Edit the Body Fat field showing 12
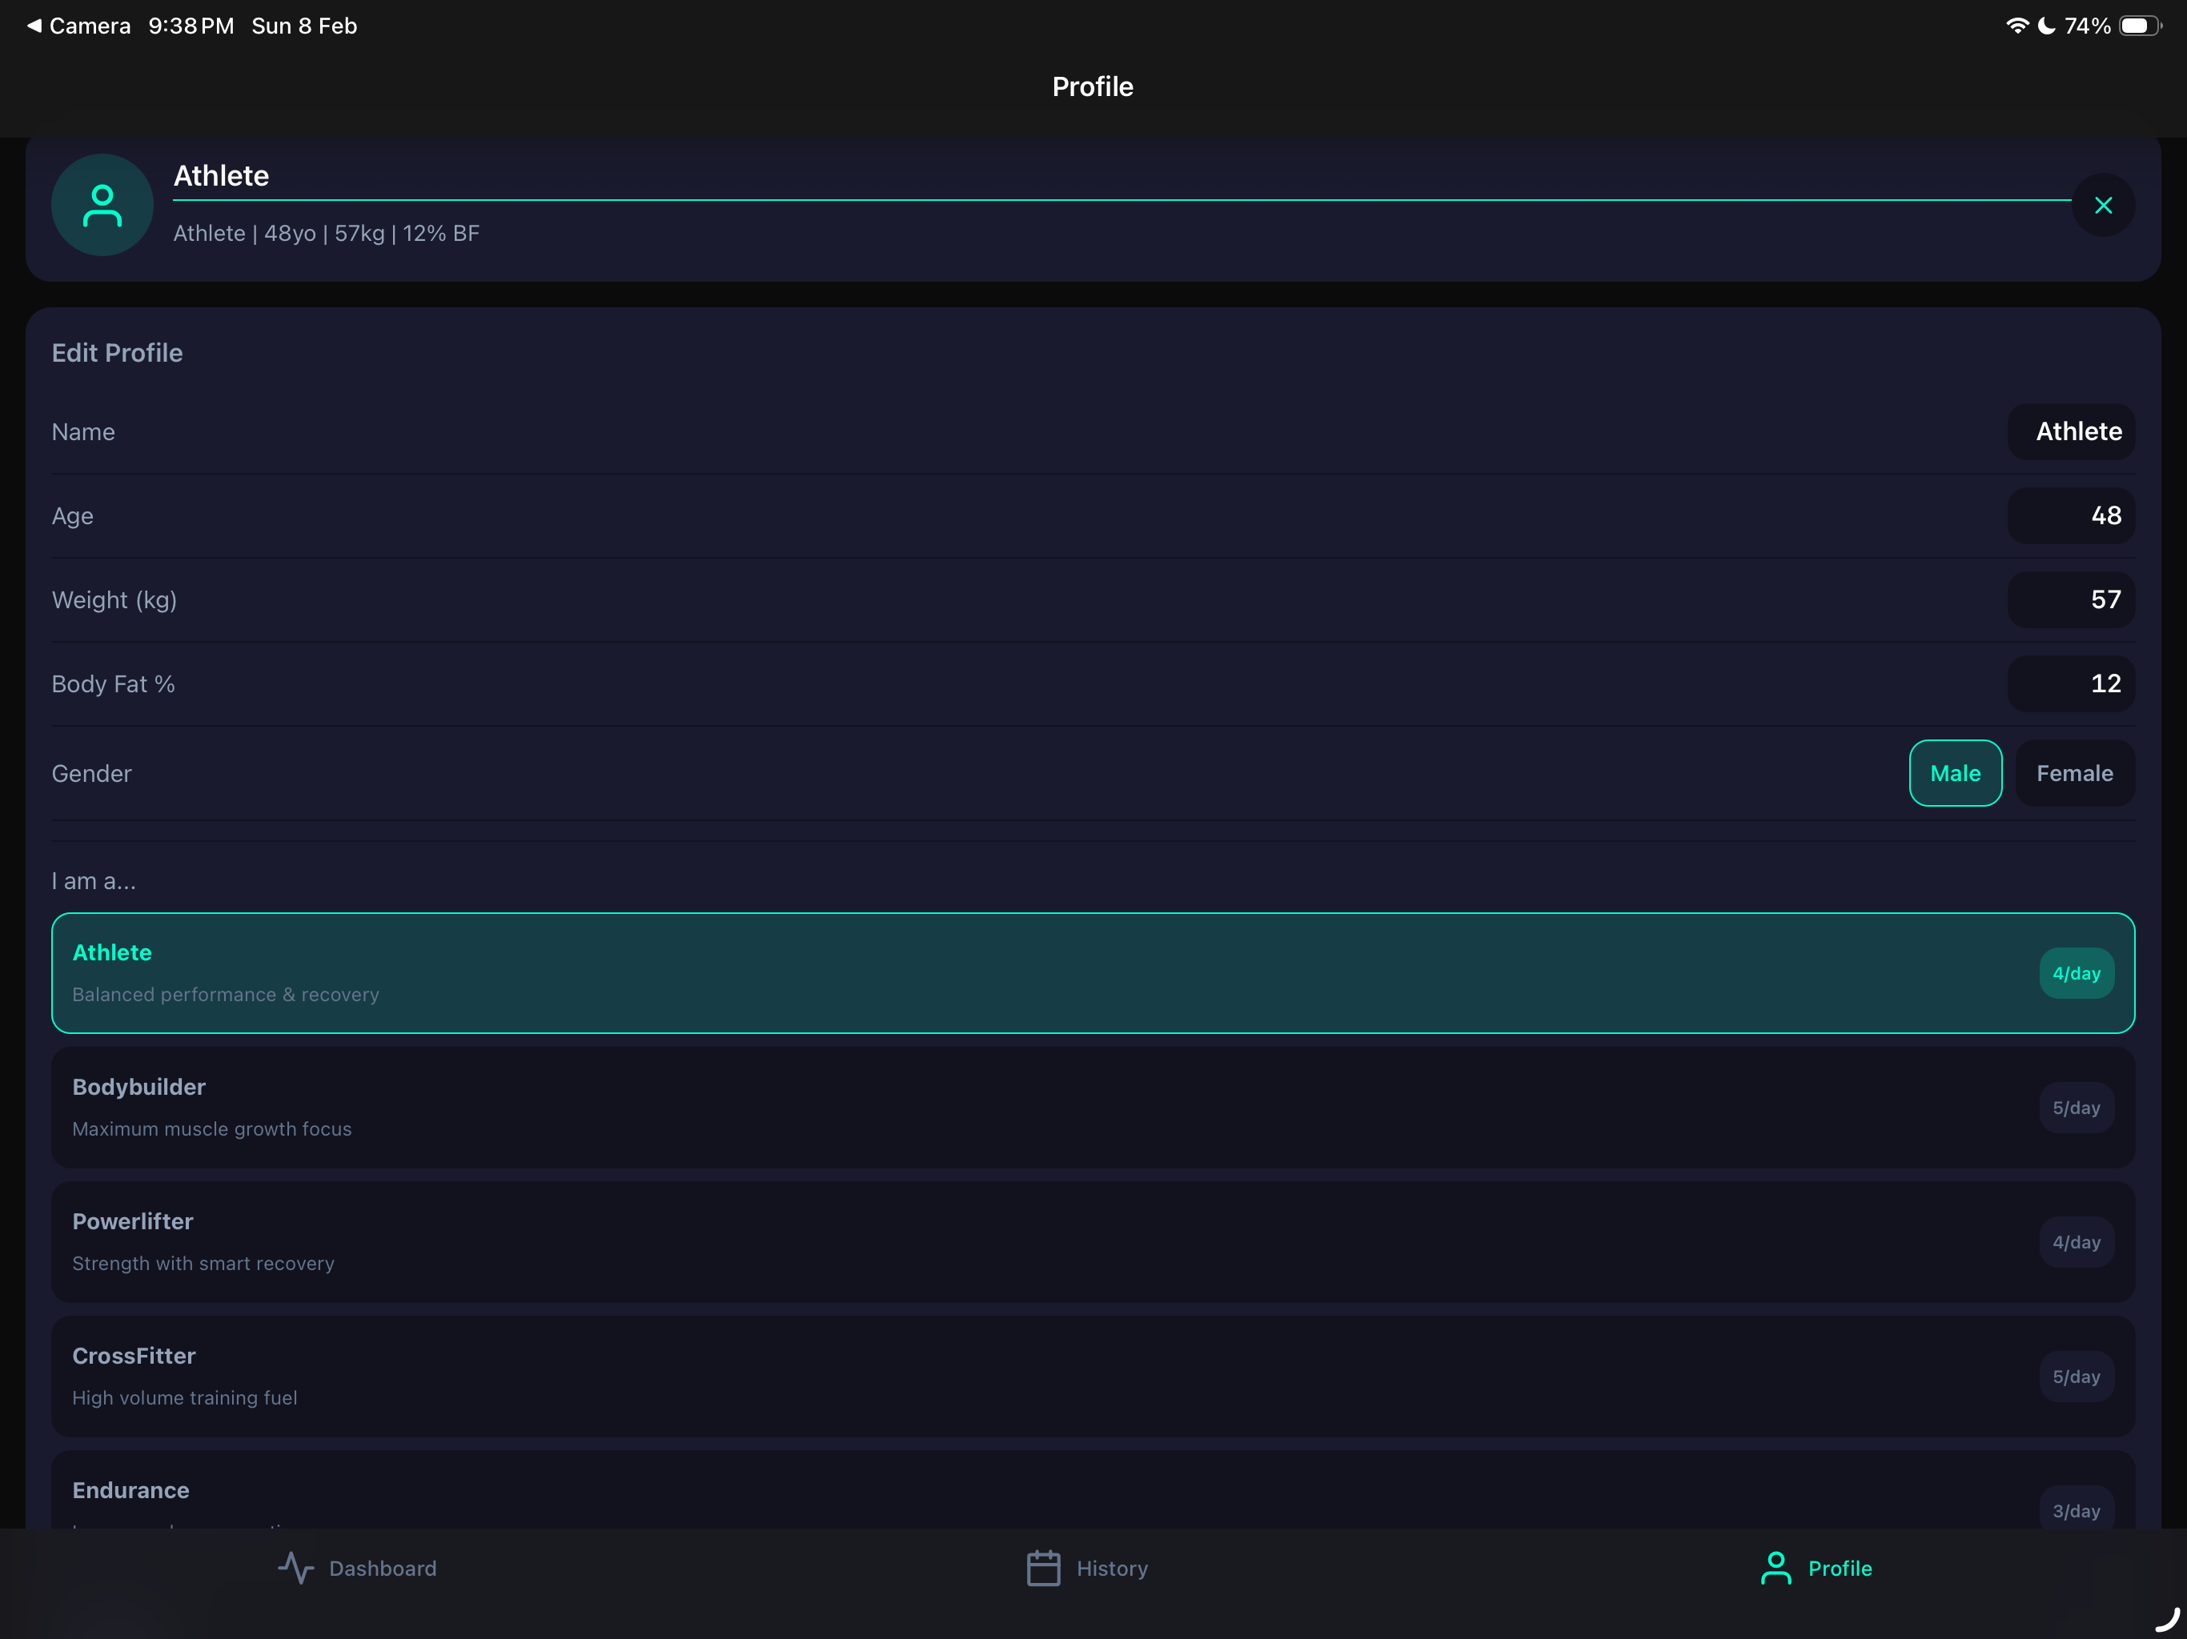This screenshot has height=1639, width=2187. coord(2070,684)
